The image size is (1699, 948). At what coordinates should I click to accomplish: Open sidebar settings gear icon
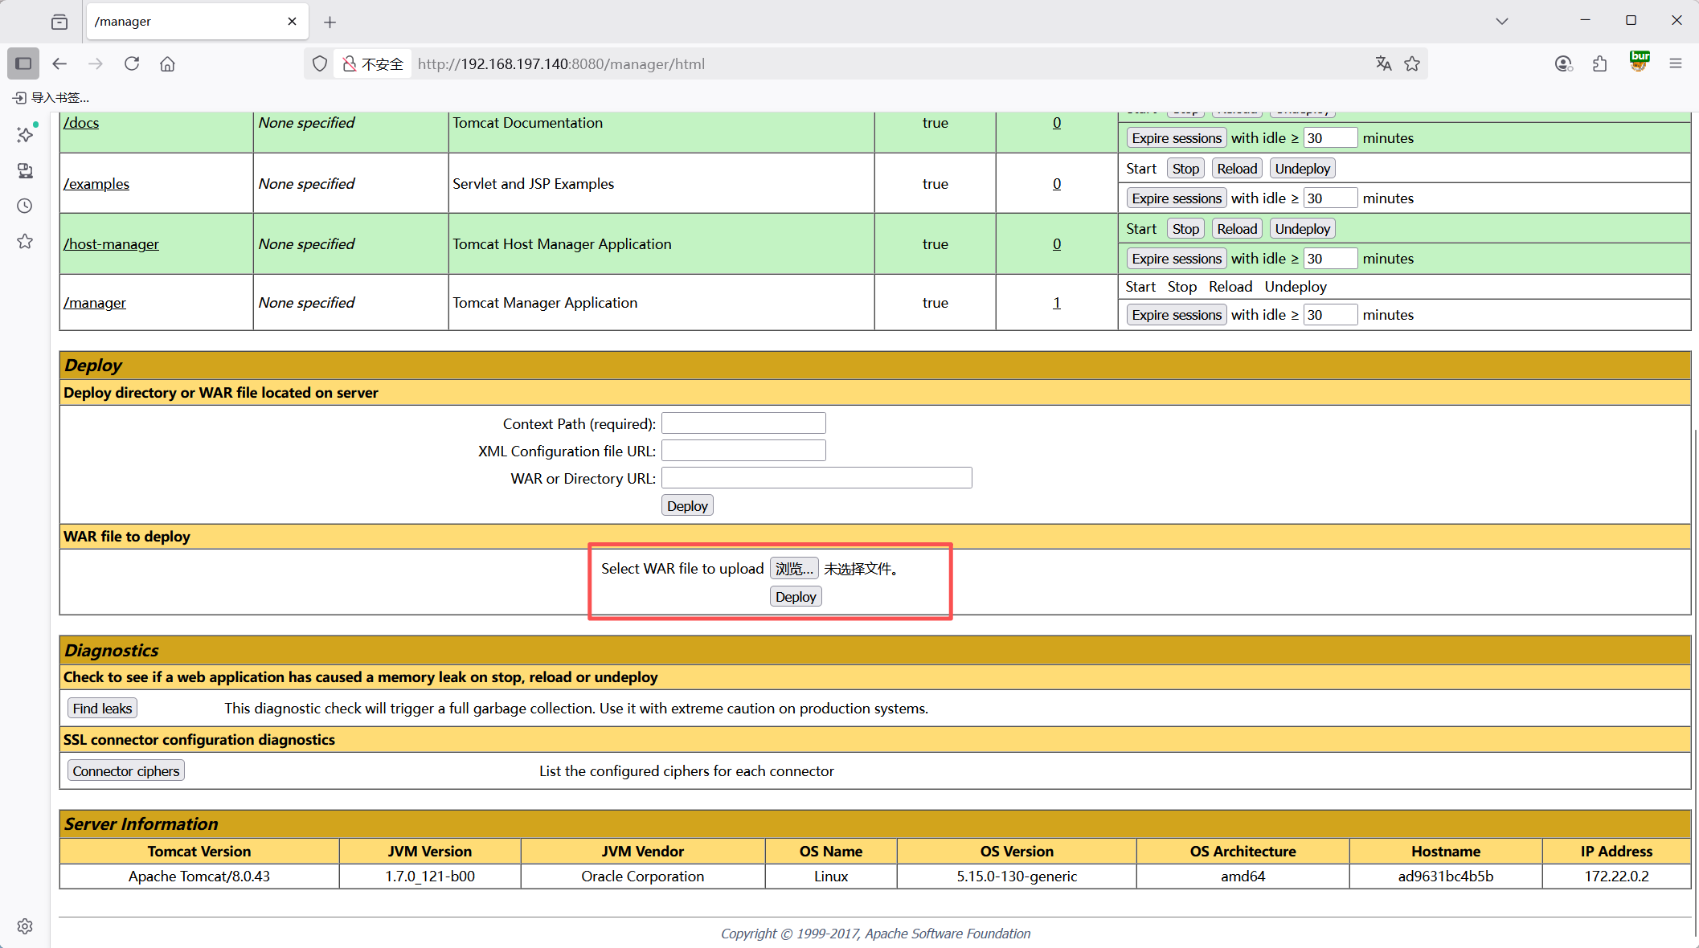point(25,926)
